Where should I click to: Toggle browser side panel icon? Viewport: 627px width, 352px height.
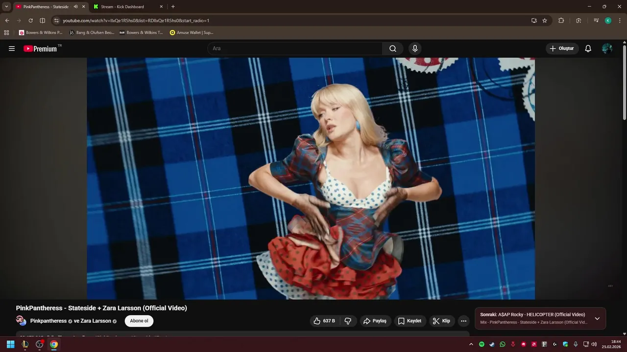[43, 21]
